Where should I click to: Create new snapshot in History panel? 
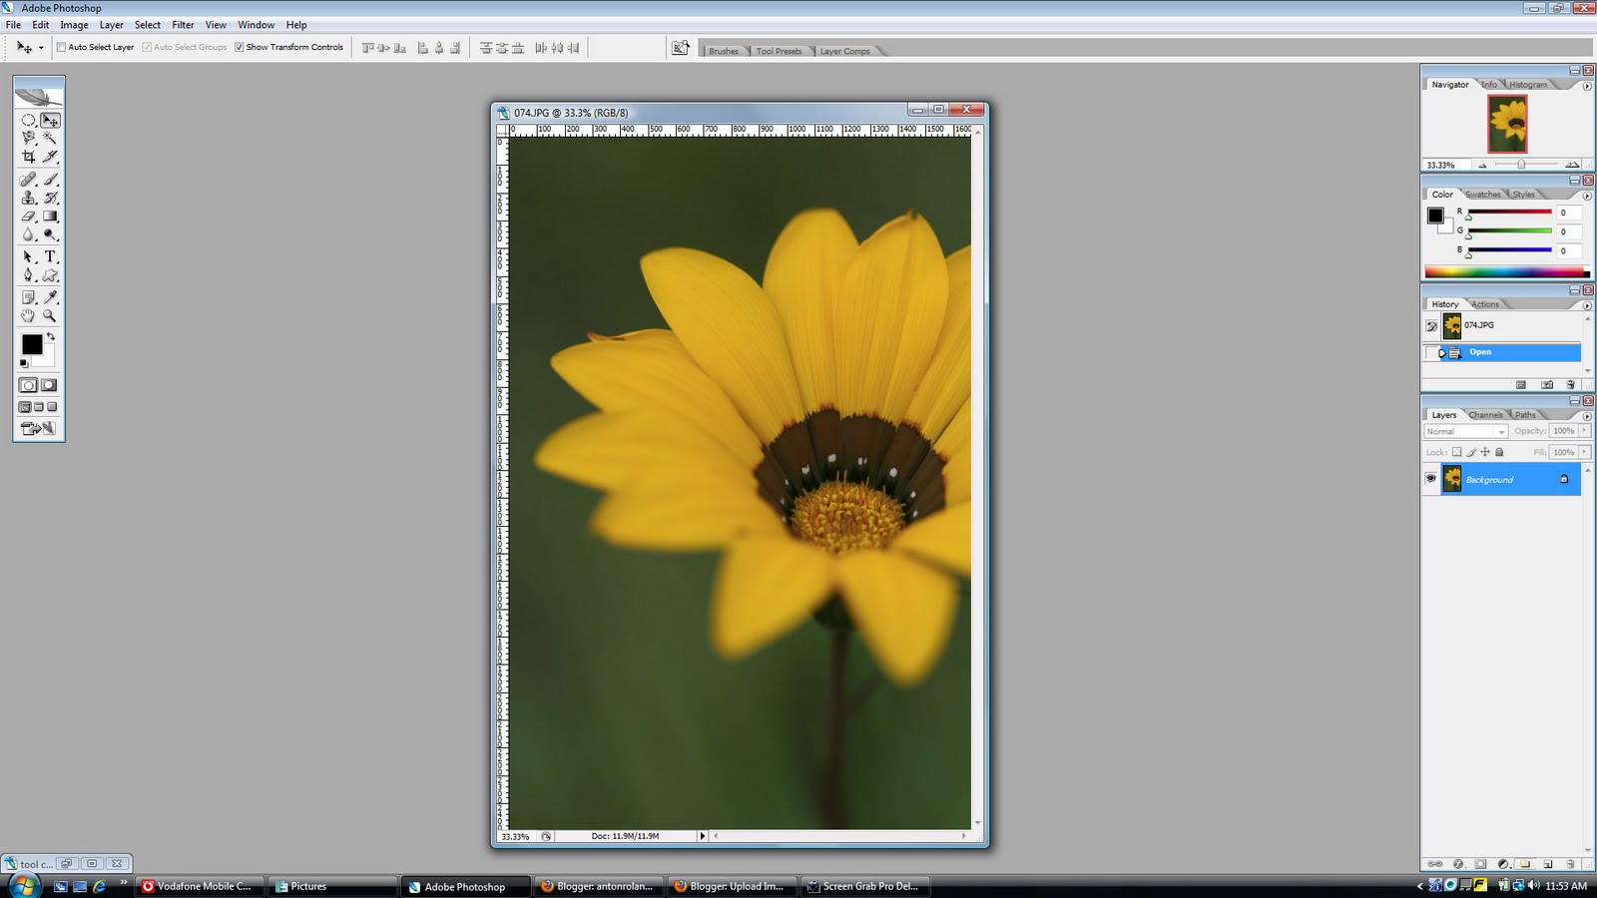(1547, 384)
